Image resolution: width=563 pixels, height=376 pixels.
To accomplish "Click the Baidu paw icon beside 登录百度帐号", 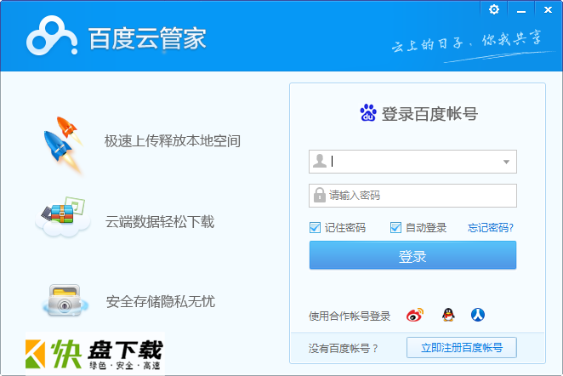I will coord(368,113).
